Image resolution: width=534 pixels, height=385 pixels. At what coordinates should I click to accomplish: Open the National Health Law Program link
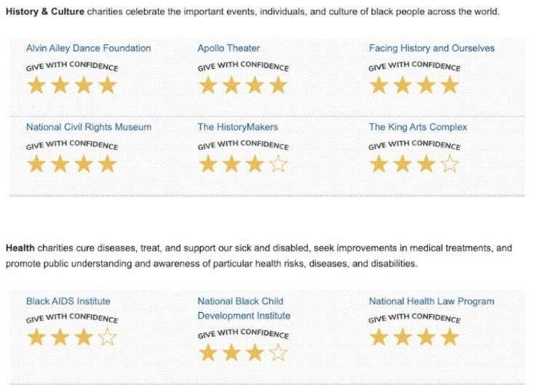pyautogui.click(x=431, y=301)
